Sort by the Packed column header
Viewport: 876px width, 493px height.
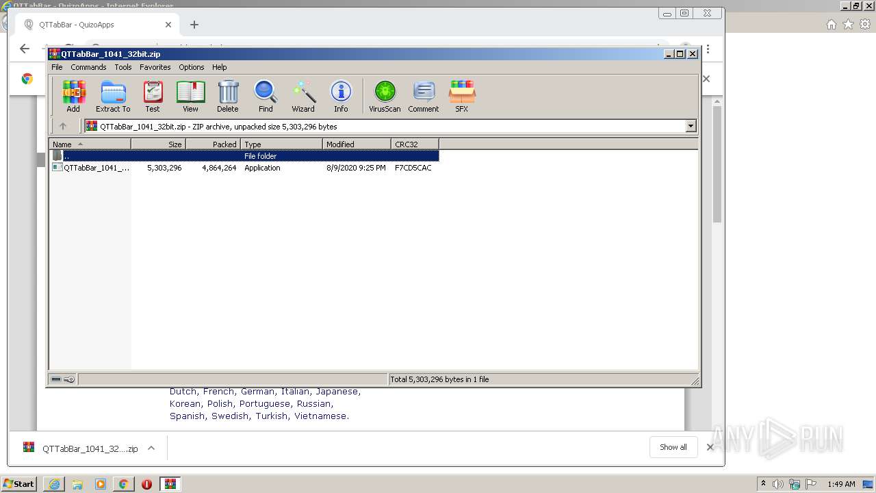(214, 144)
